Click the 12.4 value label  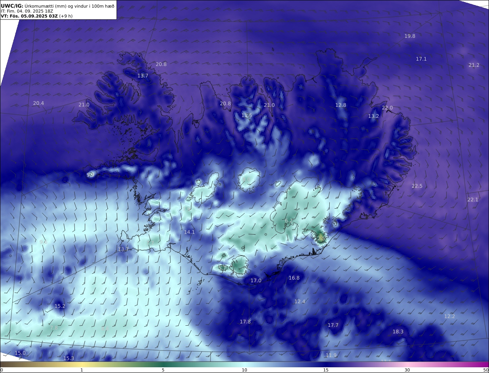coord(300,301)
